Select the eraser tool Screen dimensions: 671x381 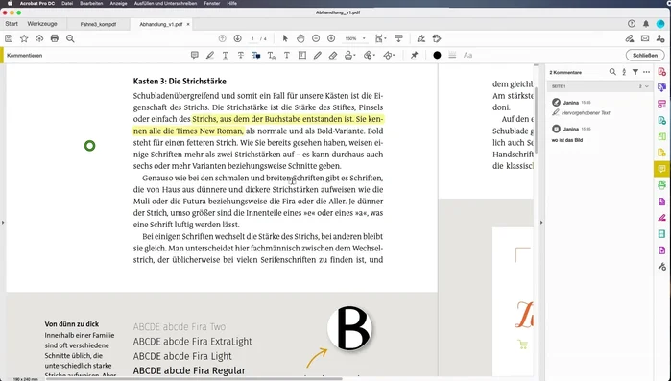pos(333,55)
